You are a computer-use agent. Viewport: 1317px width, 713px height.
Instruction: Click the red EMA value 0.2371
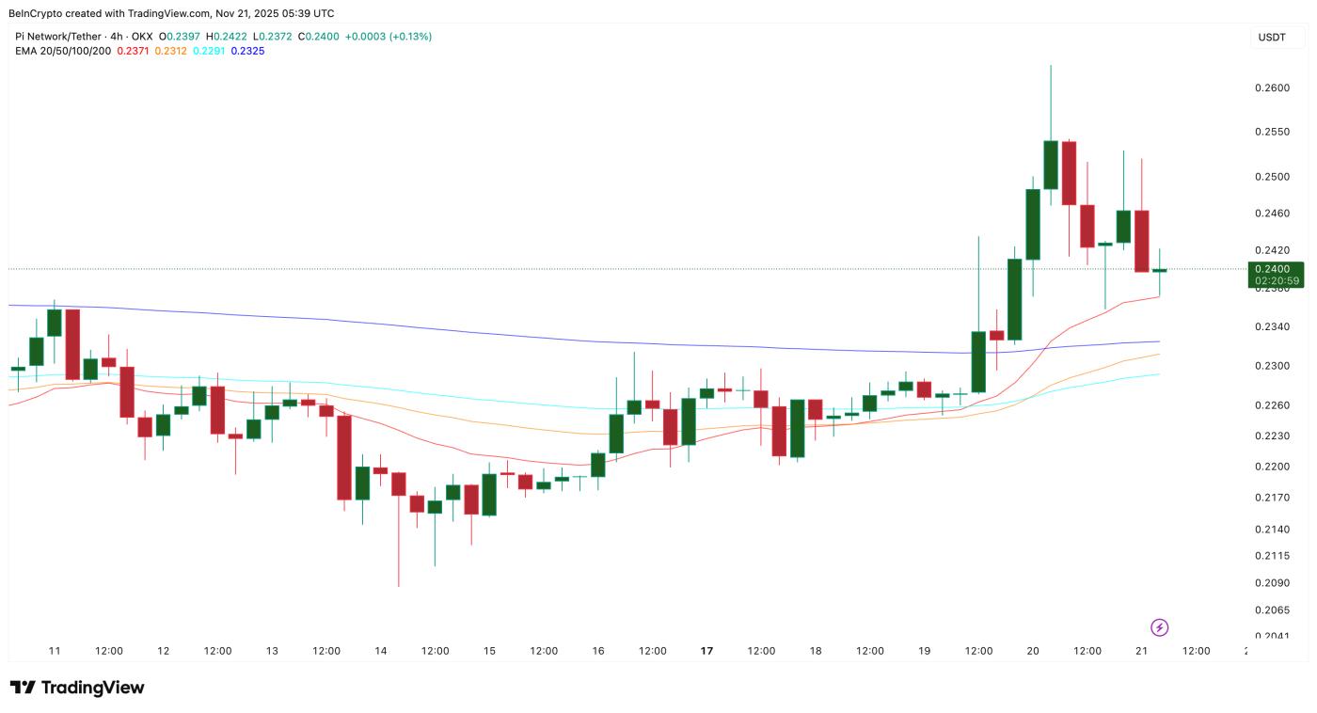click(133, 51)
